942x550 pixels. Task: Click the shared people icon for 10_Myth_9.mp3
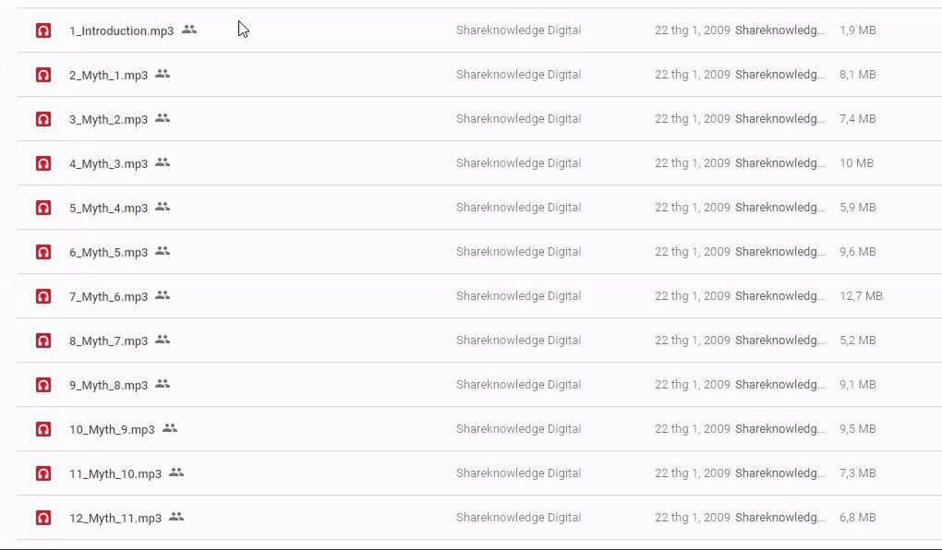click(x=170, y=428)
